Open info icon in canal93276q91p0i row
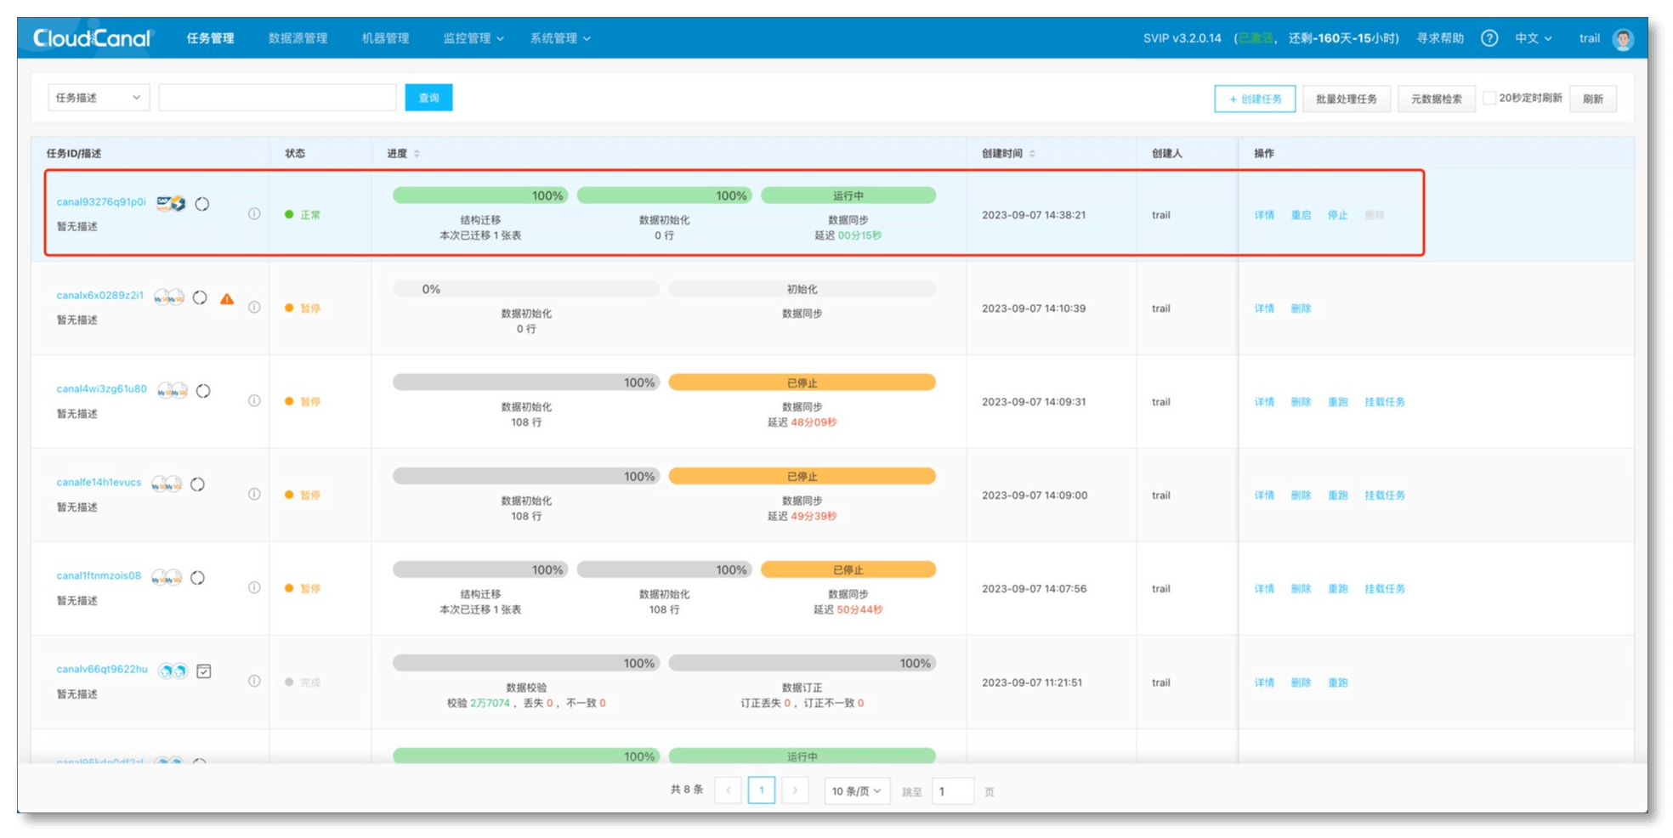The height and width of the screenshot is (838, 1673). click(254, 214)
